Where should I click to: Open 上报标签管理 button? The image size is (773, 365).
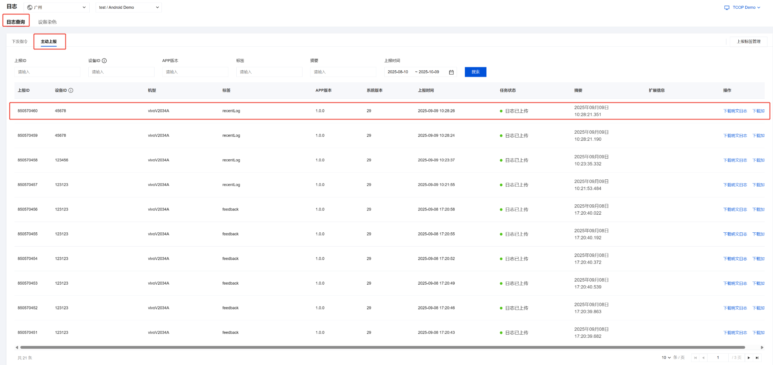[x=748, y=42]
